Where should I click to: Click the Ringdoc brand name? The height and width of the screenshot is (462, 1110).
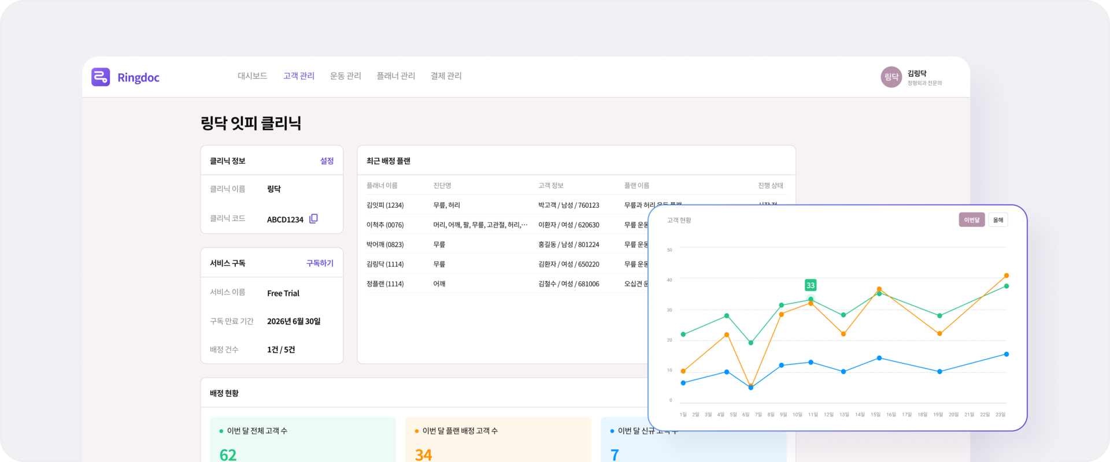click(x=138, y=77)
